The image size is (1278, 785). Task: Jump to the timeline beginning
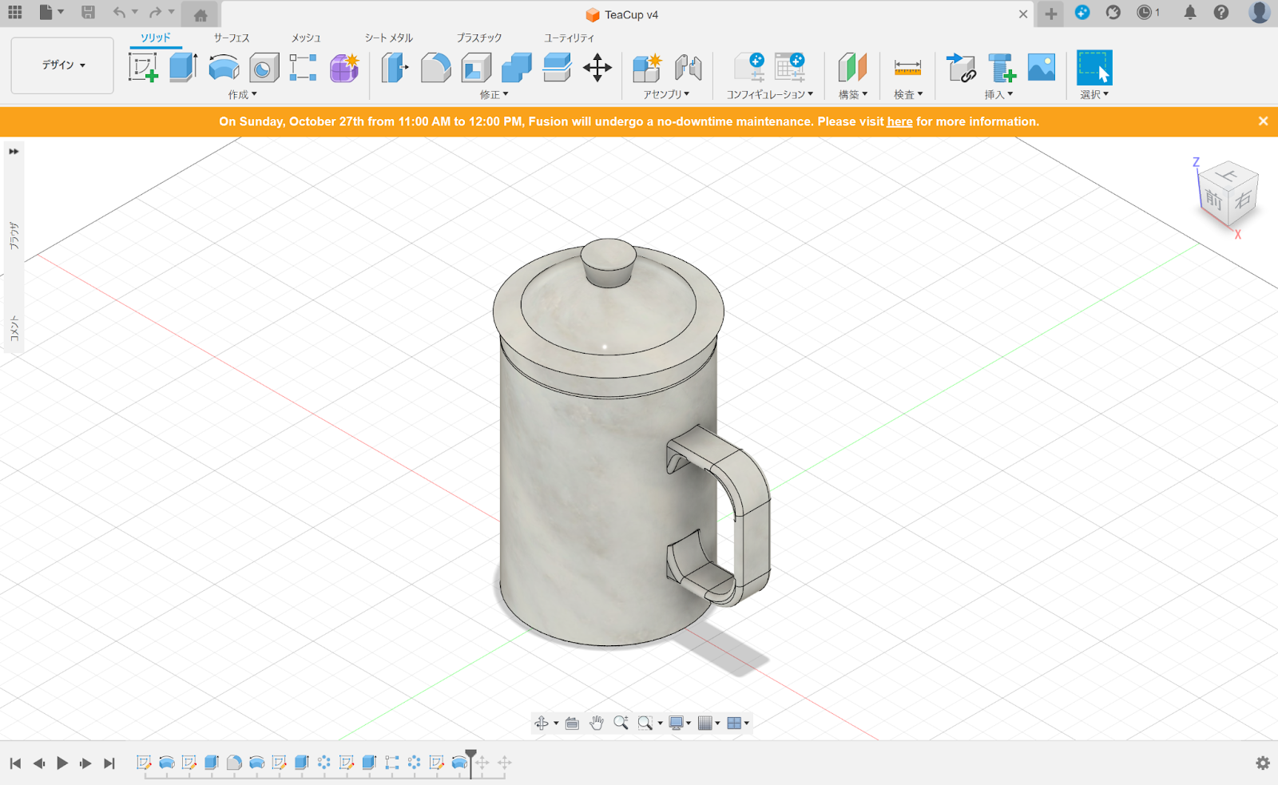(15, 763)
